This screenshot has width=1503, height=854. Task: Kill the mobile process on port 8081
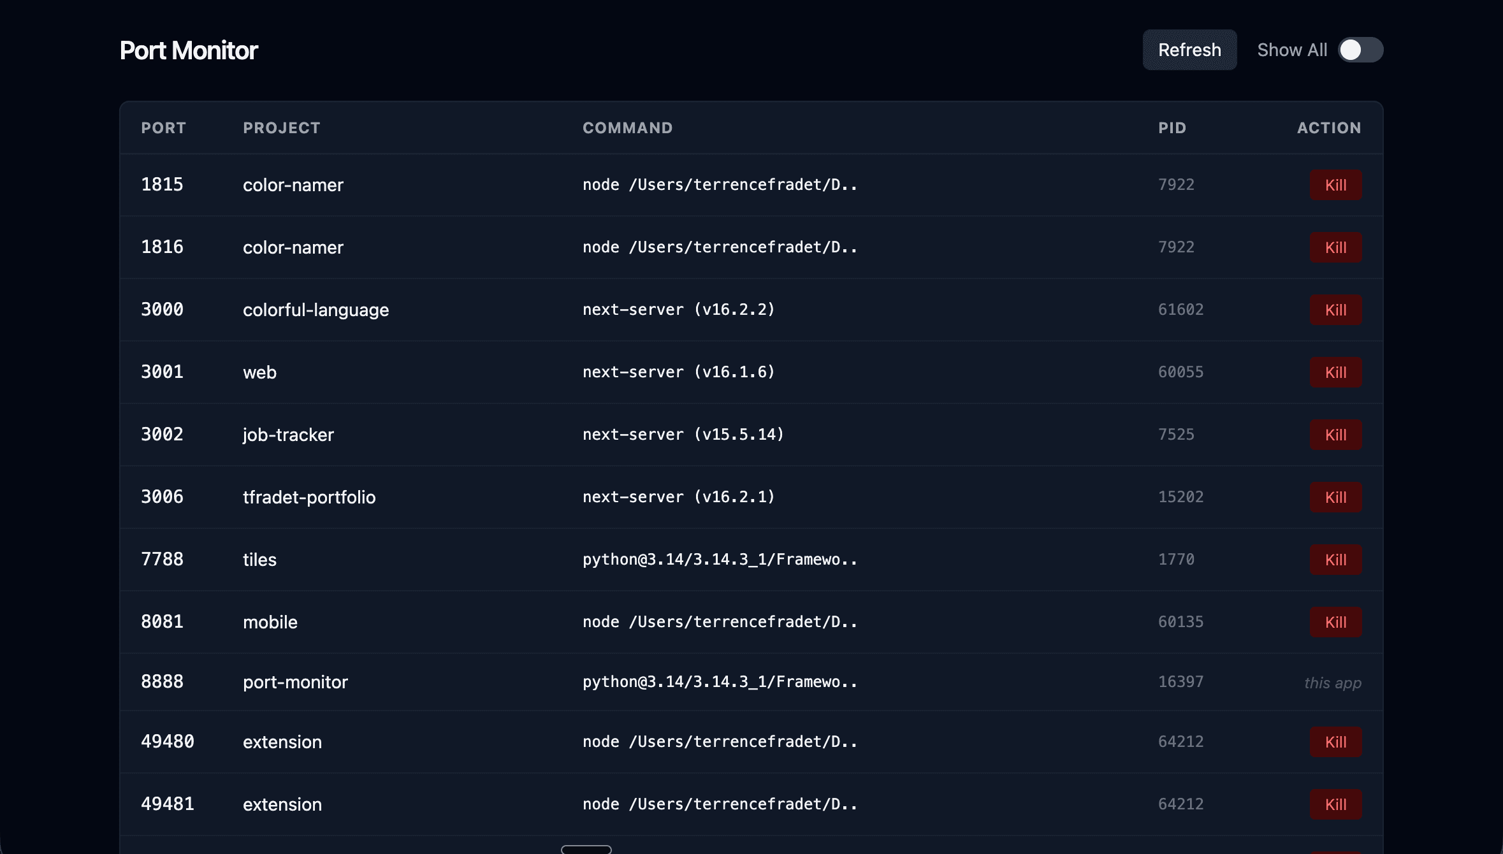coord(1336,622)
